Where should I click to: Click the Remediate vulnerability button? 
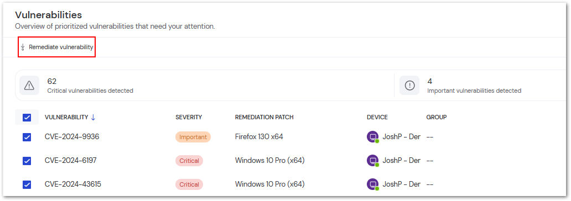(57, 47)
